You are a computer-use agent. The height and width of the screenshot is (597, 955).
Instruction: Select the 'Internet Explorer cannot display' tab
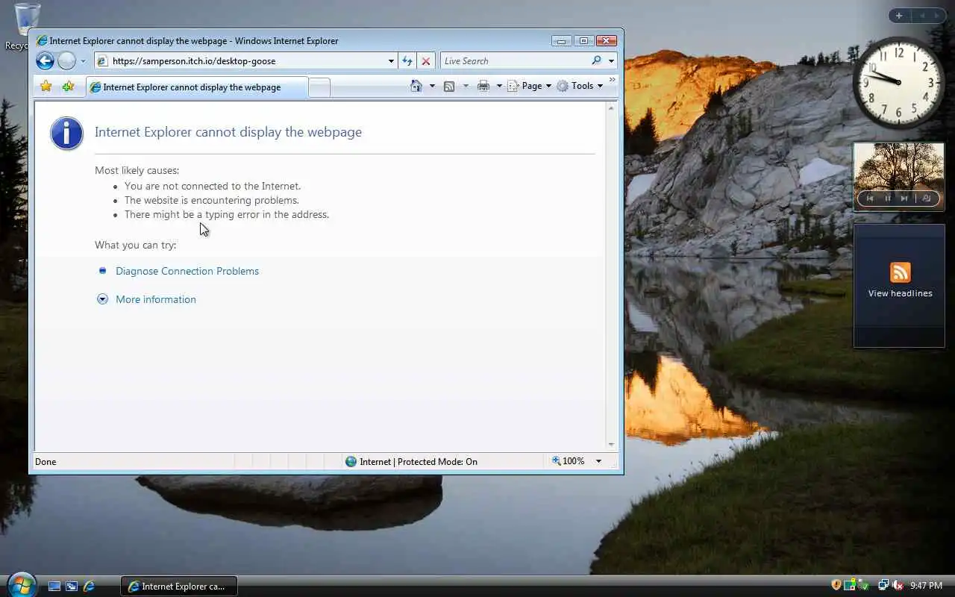tap(196, 87)
